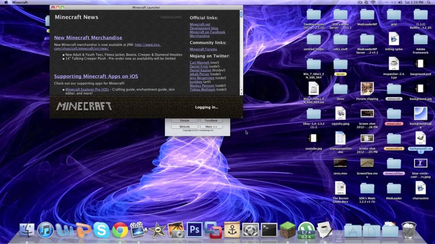This screenshot has width=435, height=244.
Task: Open Finder in the dock
Action: tap(27, 230)
